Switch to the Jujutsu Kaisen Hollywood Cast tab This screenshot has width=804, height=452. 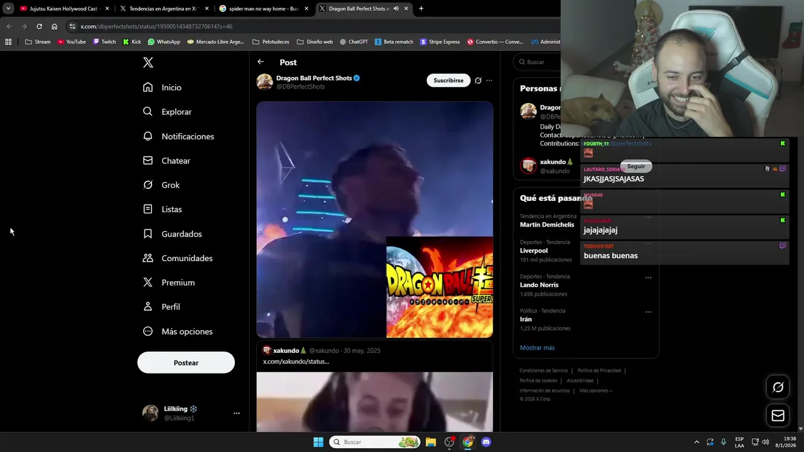click(63, 9)
